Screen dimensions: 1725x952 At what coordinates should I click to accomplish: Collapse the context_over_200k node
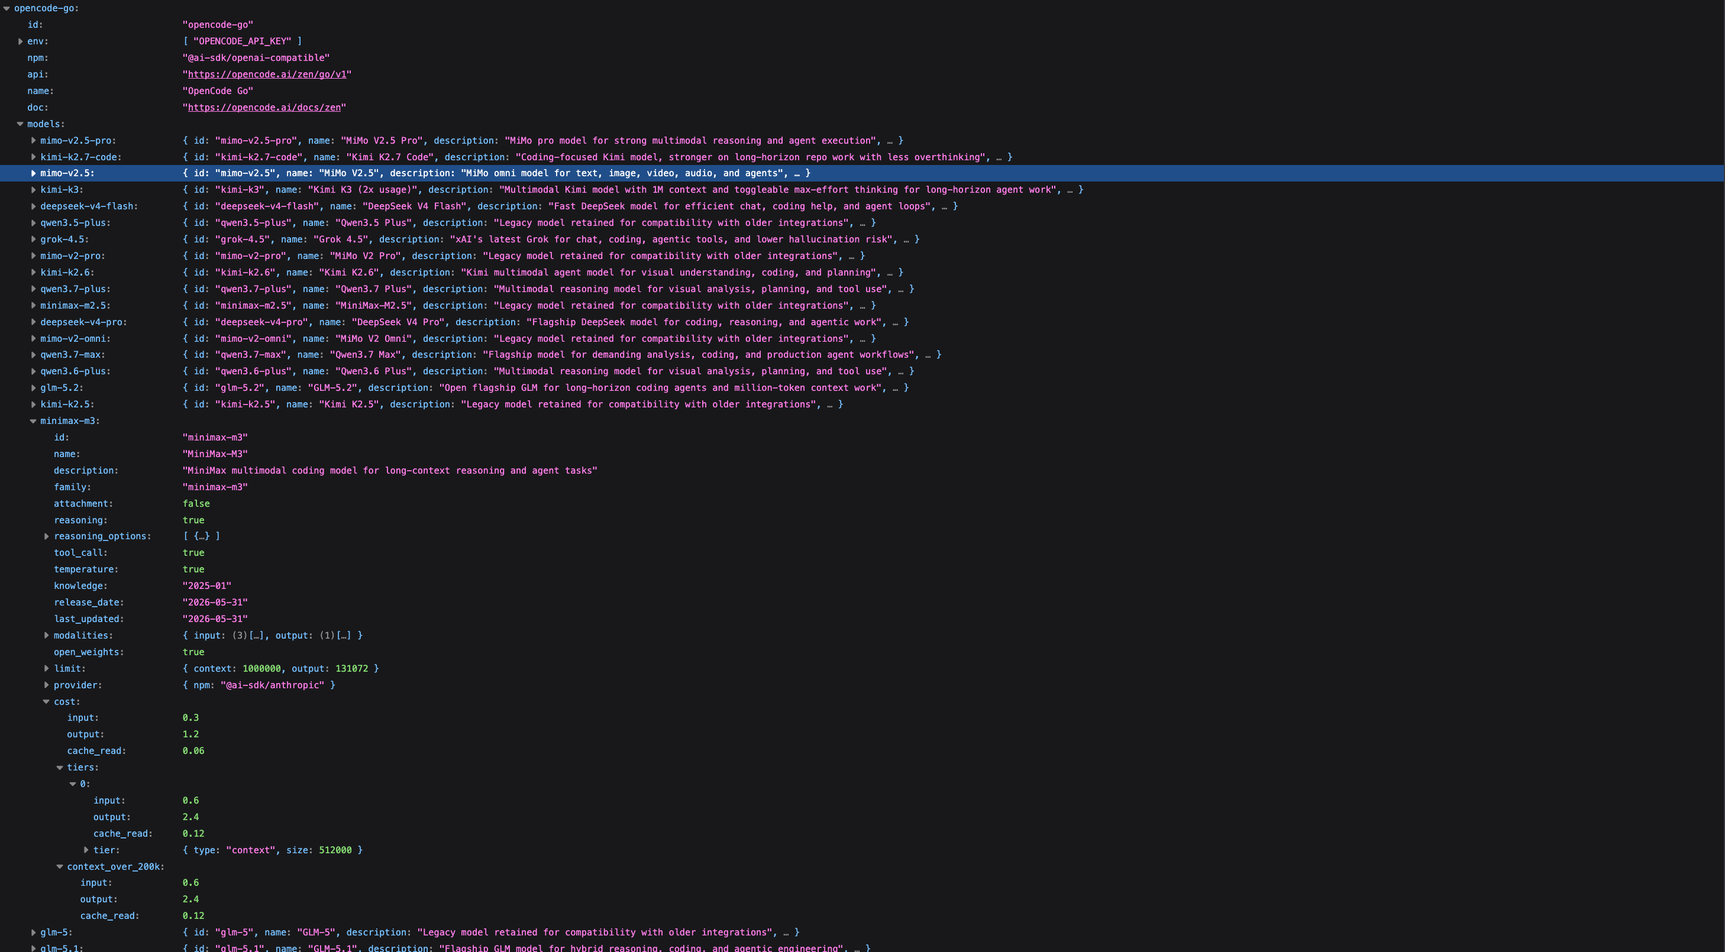[60, 867]
